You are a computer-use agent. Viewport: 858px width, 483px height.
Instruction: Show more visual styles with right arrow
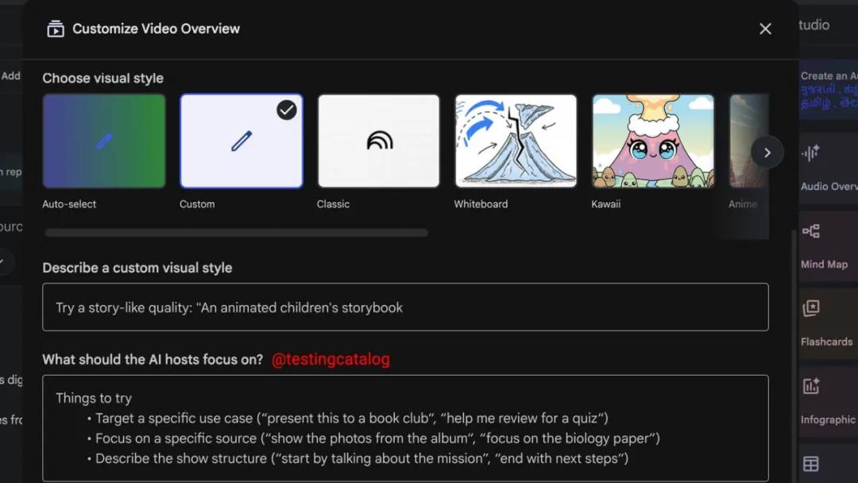click(x=767, y=153)
